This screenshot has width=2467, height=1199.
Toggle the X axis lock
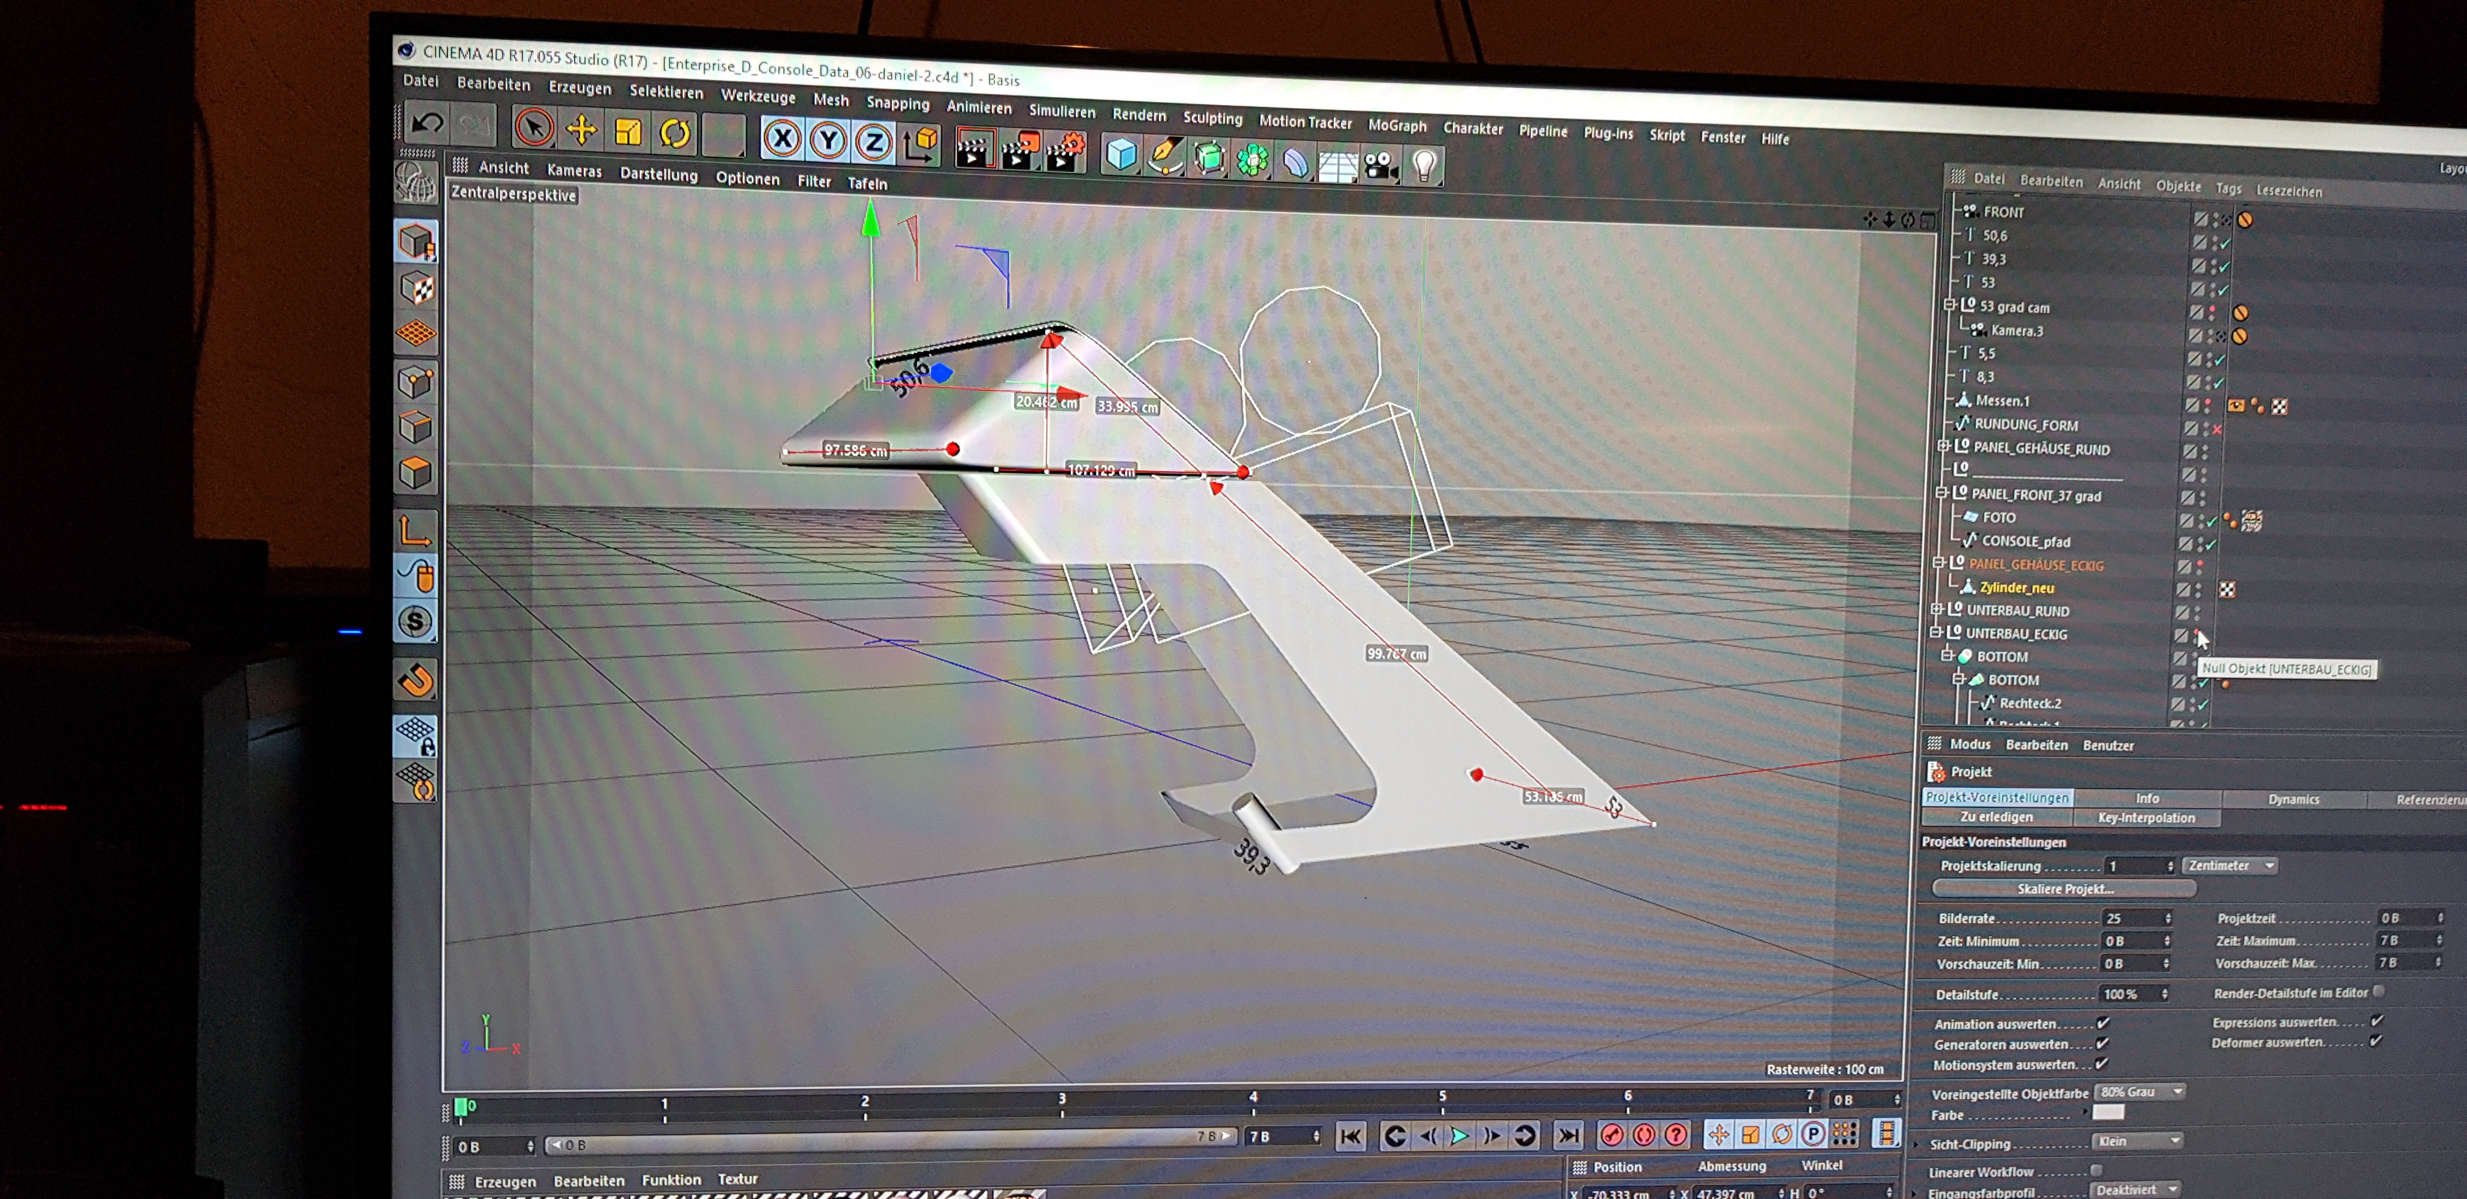click(783, 139)
